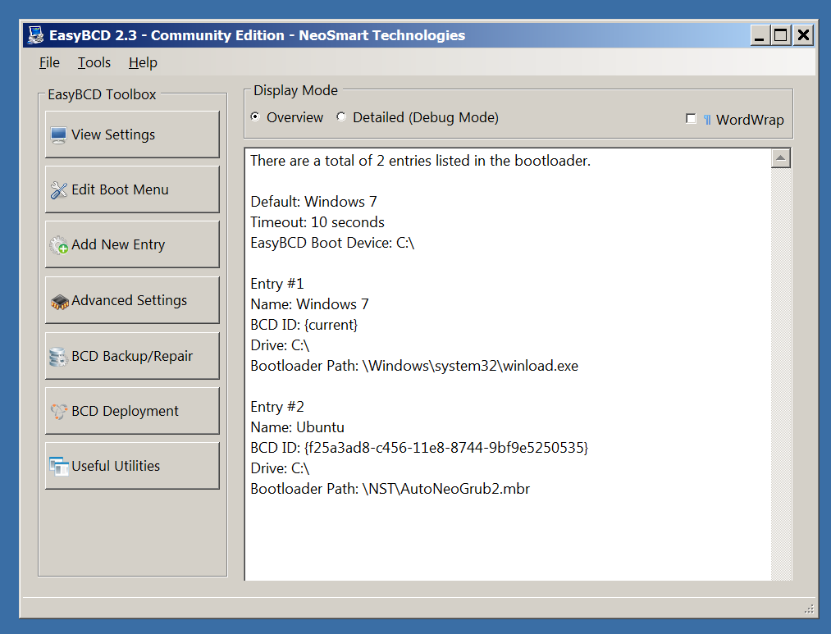Click the gear-plus icon on Add New Entry
The height and width of the screenshot is (634, 831).
pos(58,245)
